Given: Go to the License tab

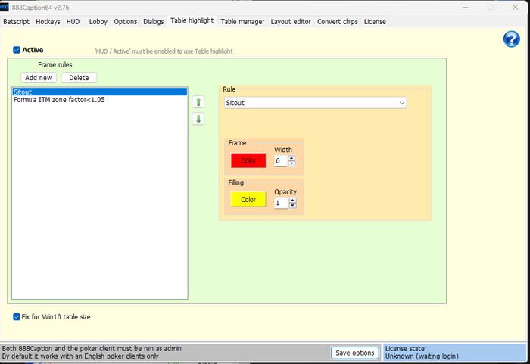Looking at the screenshot, I should pos(375,22).
